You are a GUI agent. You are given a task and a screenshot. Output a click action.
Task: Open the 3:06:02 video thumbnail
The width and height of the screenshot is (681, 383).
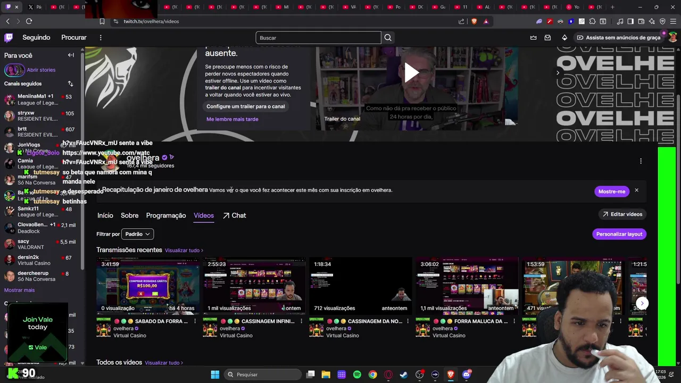pyautogui.click(x=467, y=286)
